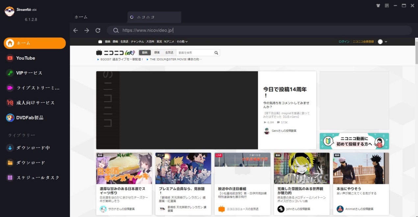418x217 pixels.
Task: Click ニコニコニュースの生放送 orange TV icon
Action: pyautogui.click(x=222, y=209)
